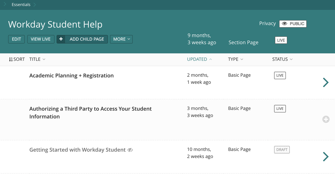Screen dimensions: 335x176
Task: Expand Getting Started row chevron arrow
Action: click(x=326, y=157)
